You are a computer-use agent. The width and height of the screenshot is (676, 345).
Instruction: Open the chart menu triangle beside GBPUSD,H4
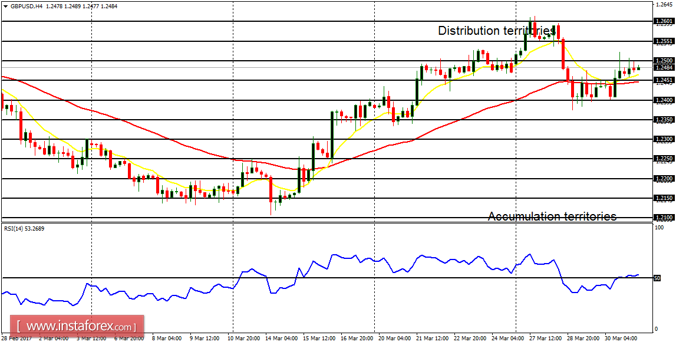(5, 6)
